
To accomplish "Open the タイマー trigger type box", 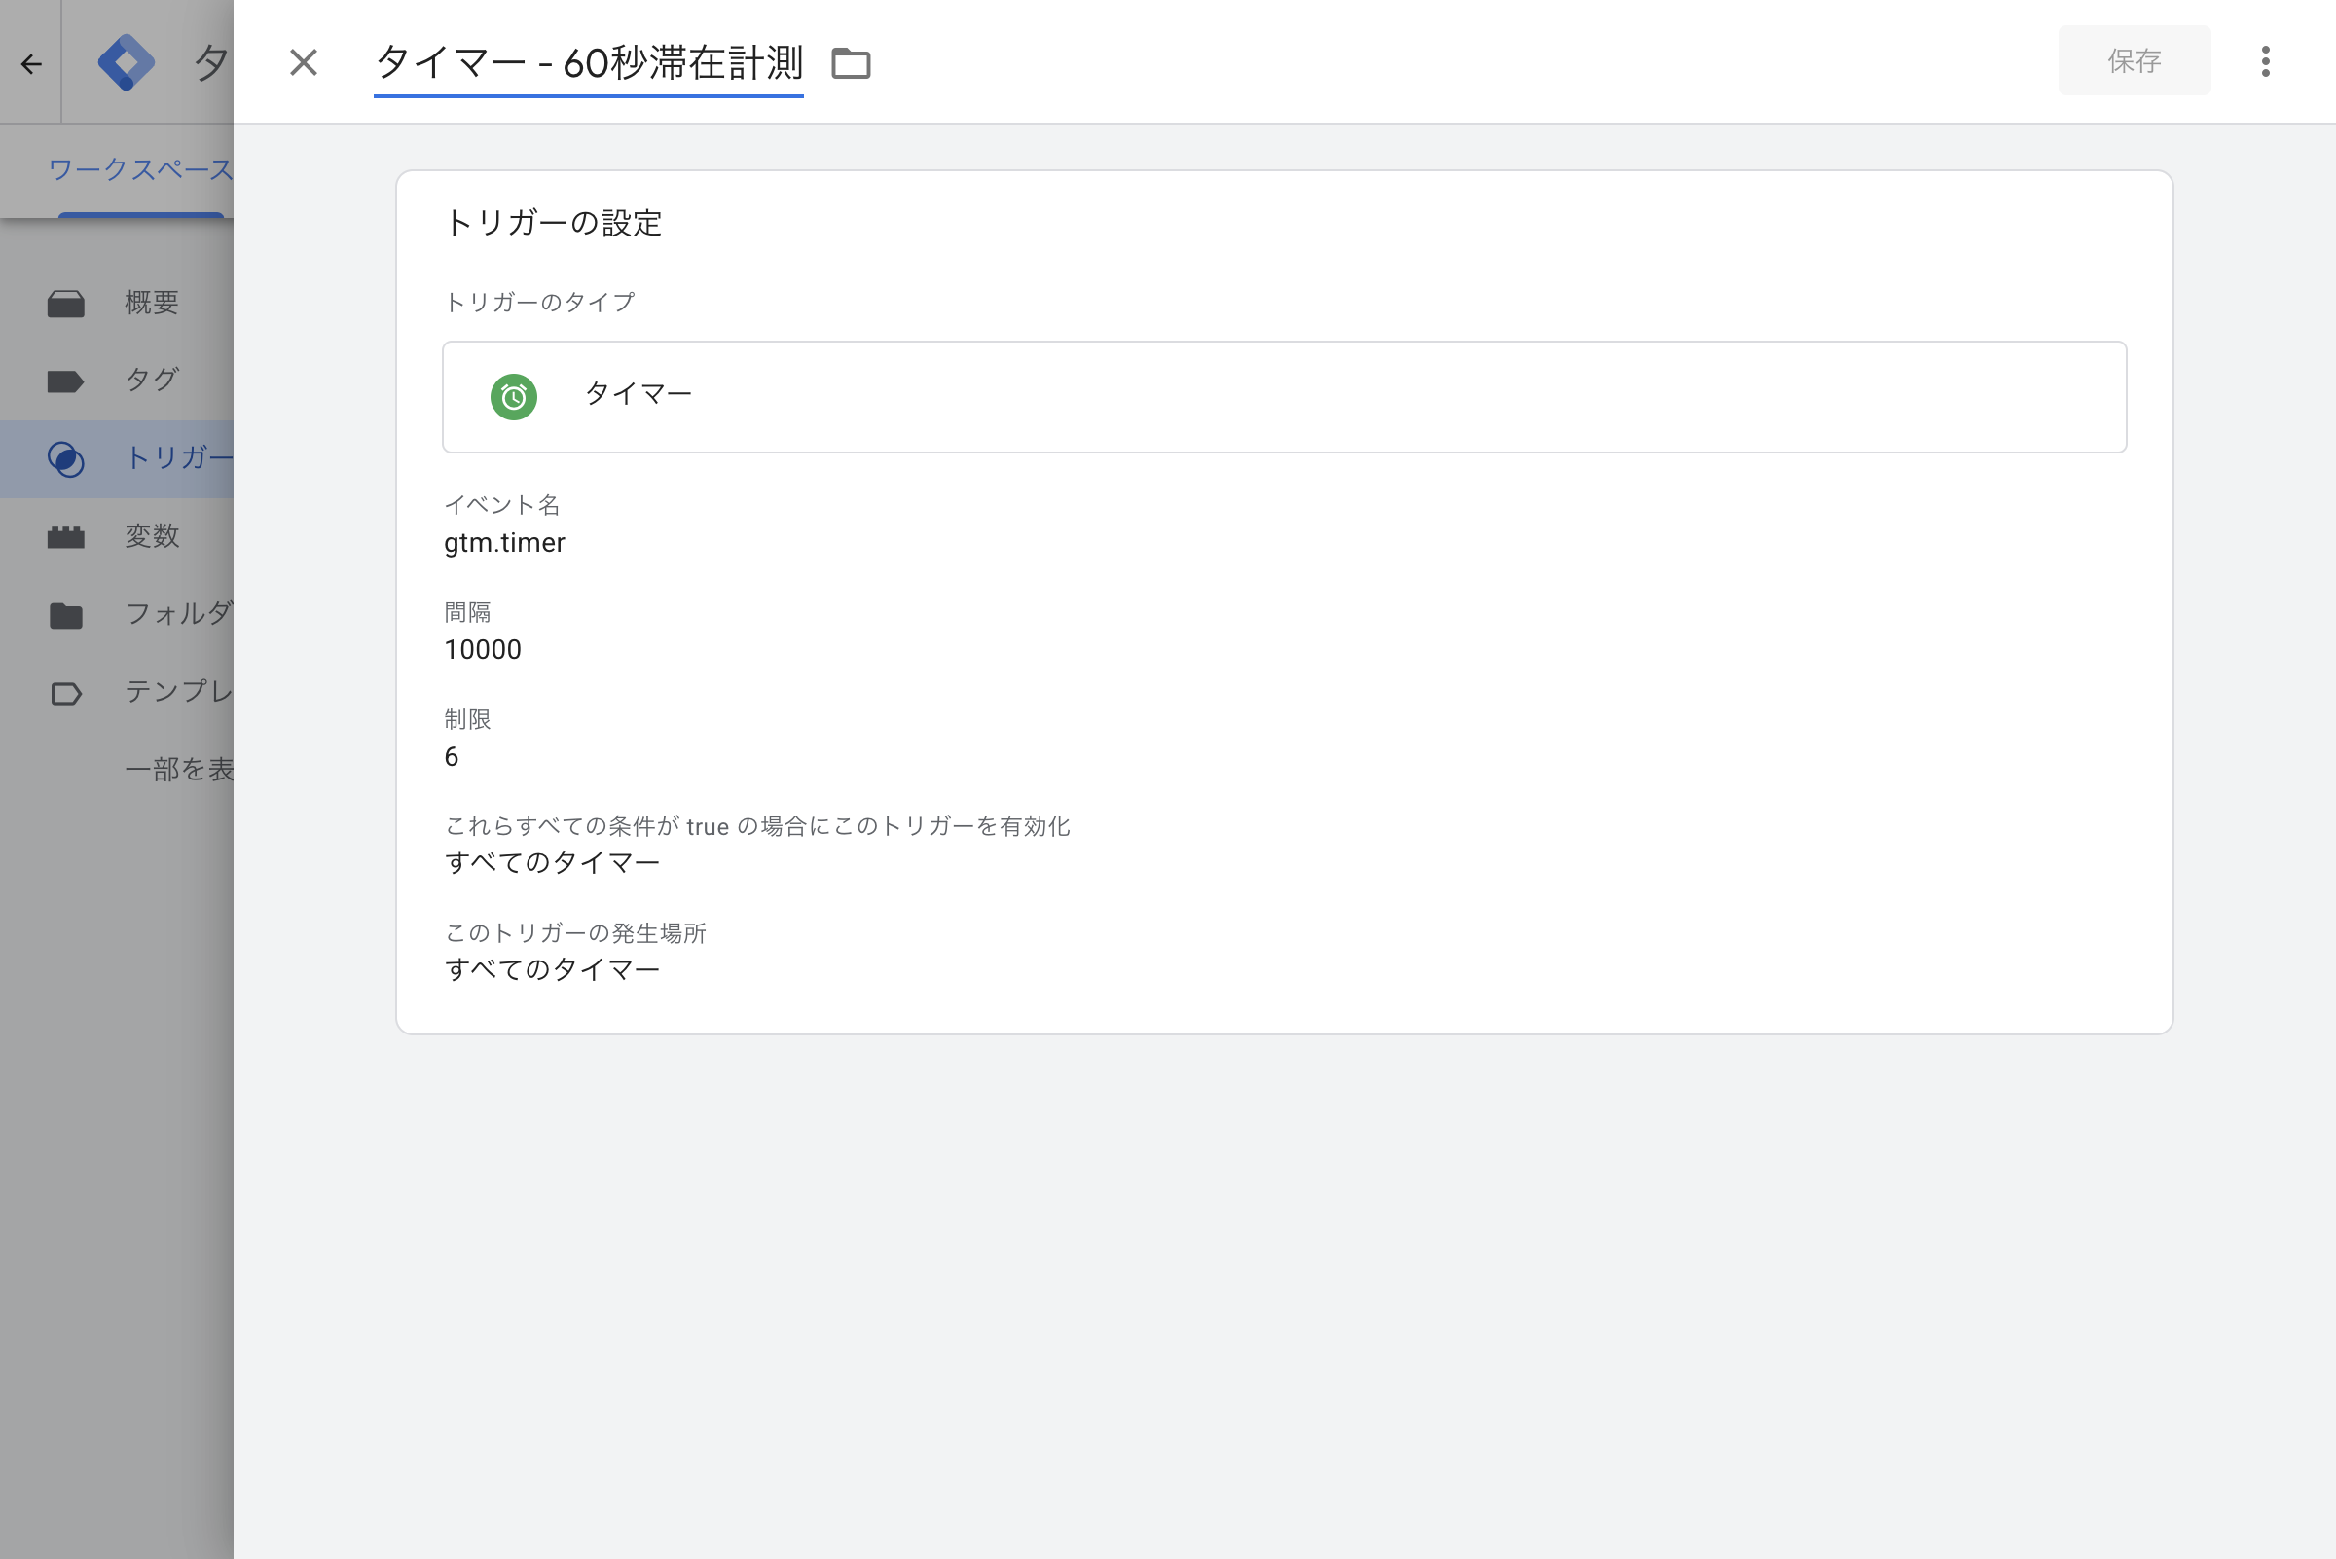I will pyautogui.click(x=1284, y=397).
